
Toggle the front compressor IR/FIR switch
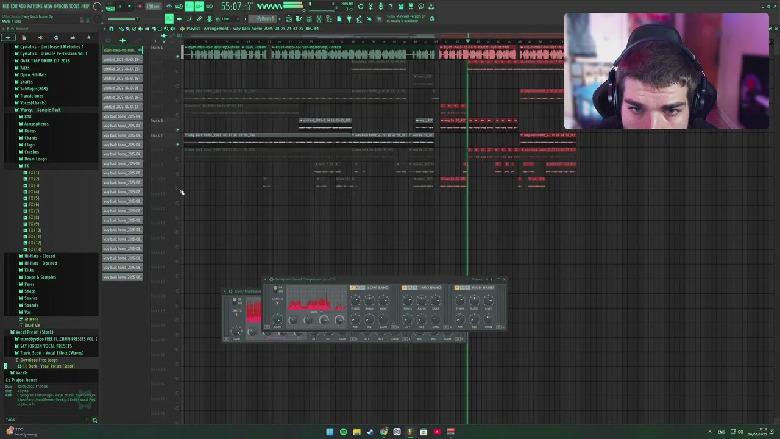point(275,289)
